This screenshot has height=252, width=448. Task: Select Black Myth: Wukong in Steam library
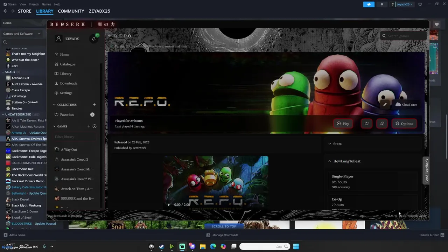(26, 205)
